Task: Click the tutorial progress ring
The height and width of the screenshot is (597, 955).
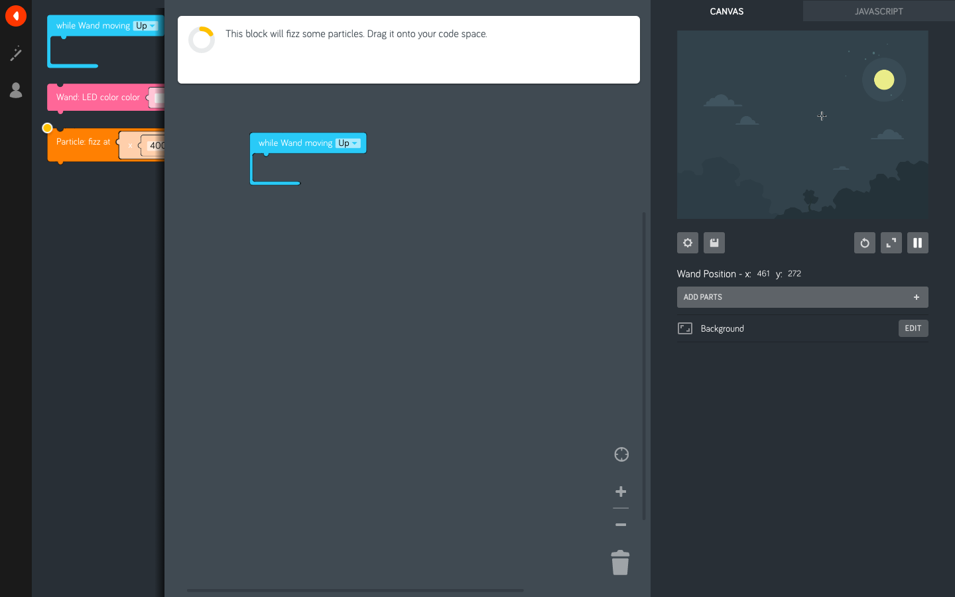Action: click(202, 40)
